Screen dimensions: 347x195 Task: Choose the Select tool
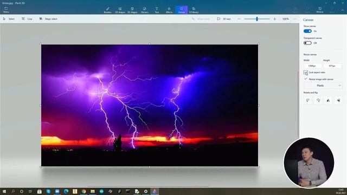coord(9,19)
